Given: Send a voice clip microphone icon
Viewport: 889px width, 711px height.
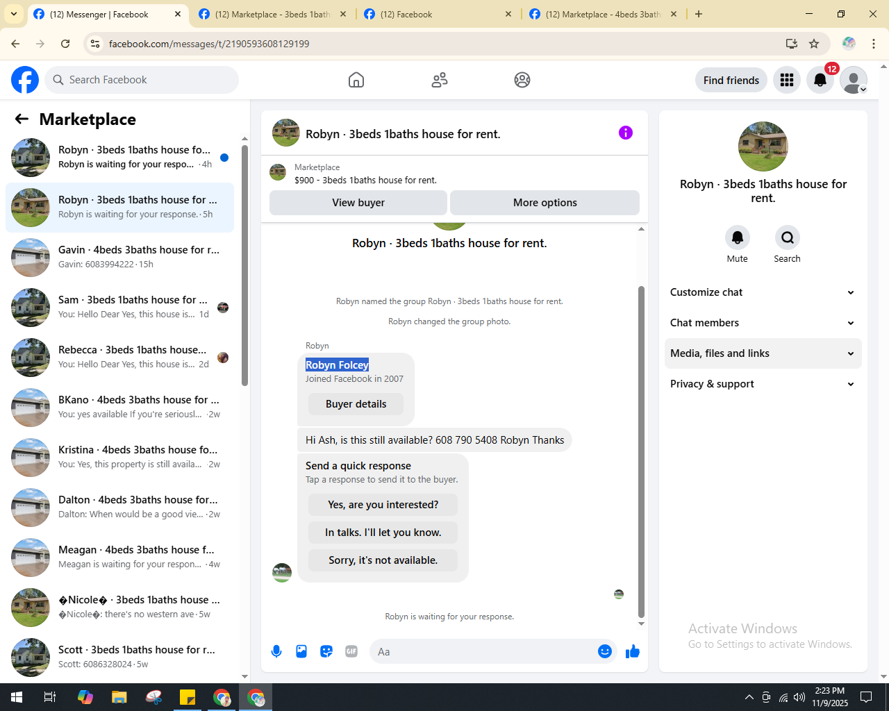Looking at the screenshot, I should click(276, 651).
